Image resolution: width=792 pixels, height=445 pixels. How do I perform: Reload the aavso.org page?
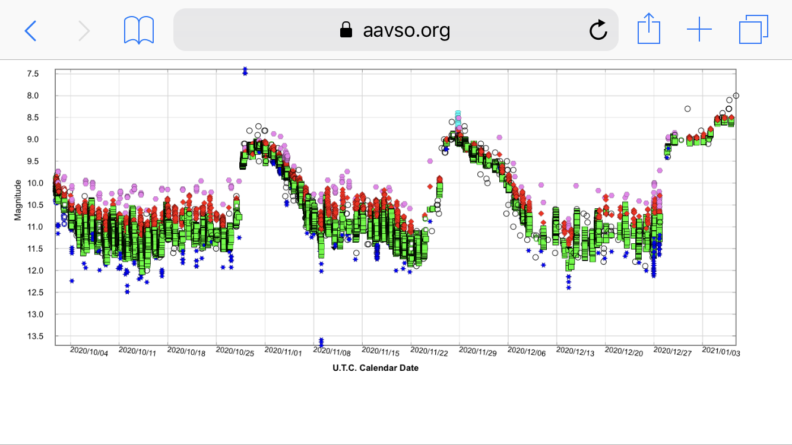(598, 30)
